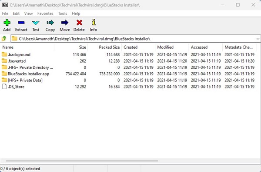Viewport: 261px width, 172px height.
Task: Click the Extract toolbar icon
Action: [x=21, y=23]
